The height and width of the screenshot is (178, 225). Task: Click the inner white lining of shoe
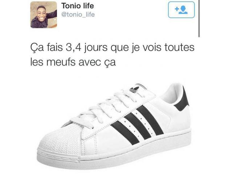[173, 94]
